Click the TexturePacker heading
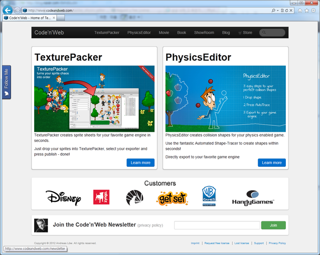Image resolution: width=320 pixels, height=255 pixels. click(68, 57)
